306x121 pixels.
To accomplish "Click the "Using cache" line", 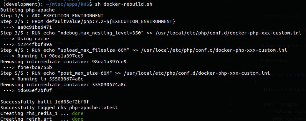I will click(33, 39).
